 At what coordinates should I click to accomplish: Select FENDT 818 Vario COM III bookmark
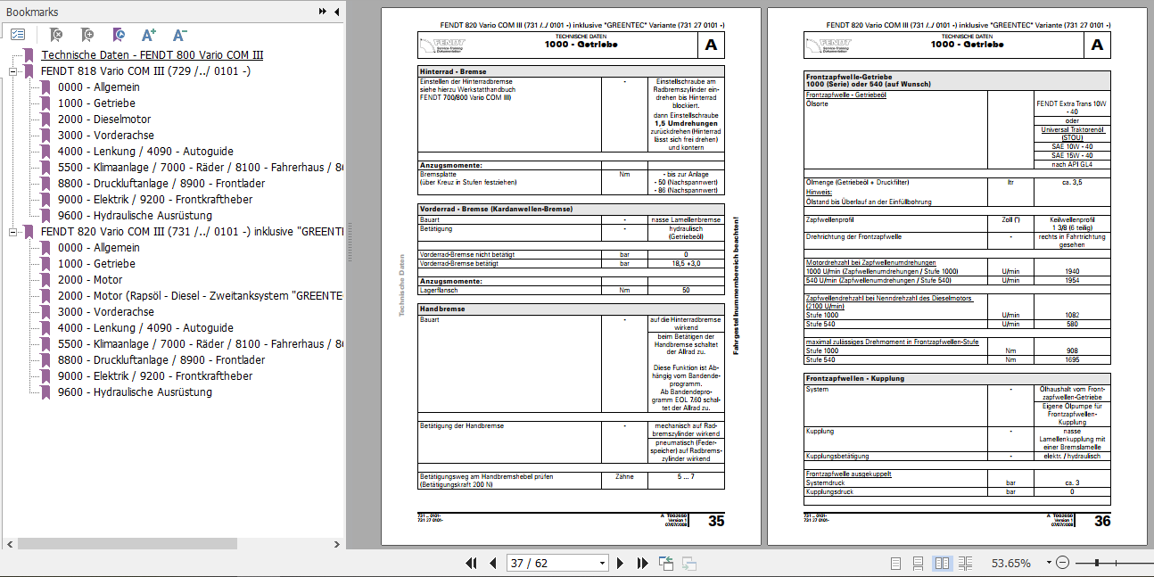[x=145, y=71]
